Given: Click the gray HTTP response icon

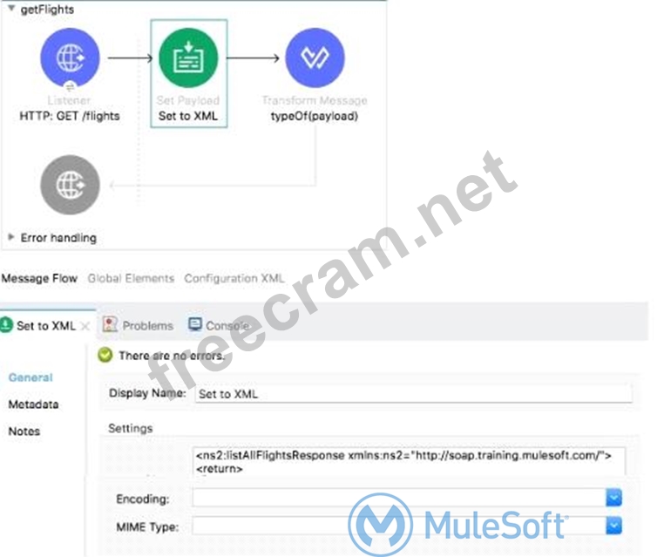Looking at the screenshot, I should click(70, 185).
